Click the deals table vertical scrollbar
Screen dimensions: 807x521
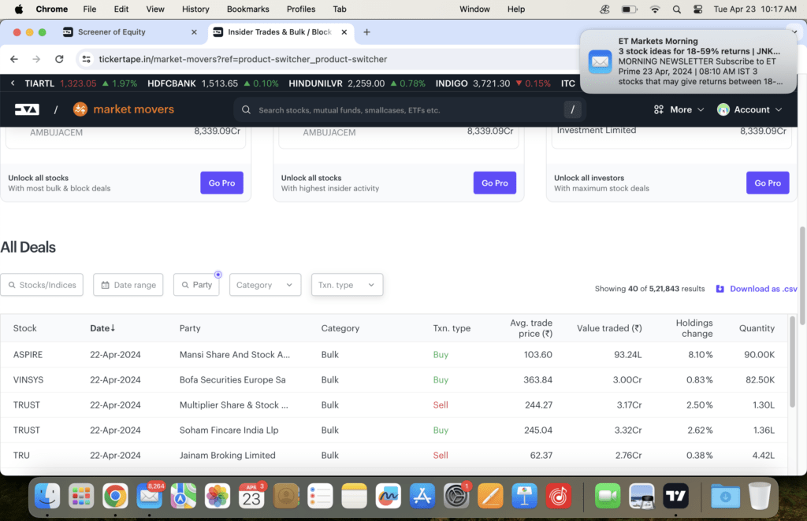point(792,362)
